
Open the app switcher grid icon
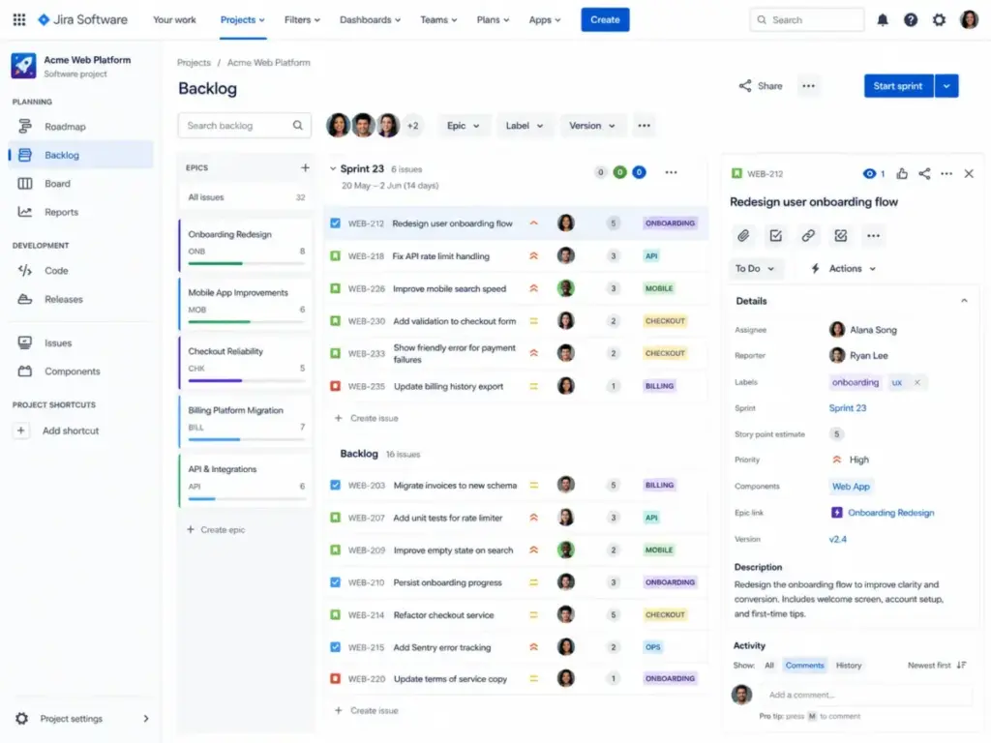(x=19, y=19)
